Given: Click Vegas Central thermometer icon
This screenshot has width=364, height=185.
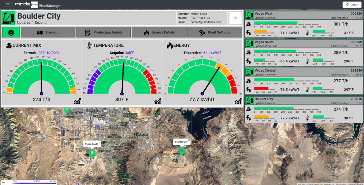Looking at the screenshot, I should pos(307,90).
